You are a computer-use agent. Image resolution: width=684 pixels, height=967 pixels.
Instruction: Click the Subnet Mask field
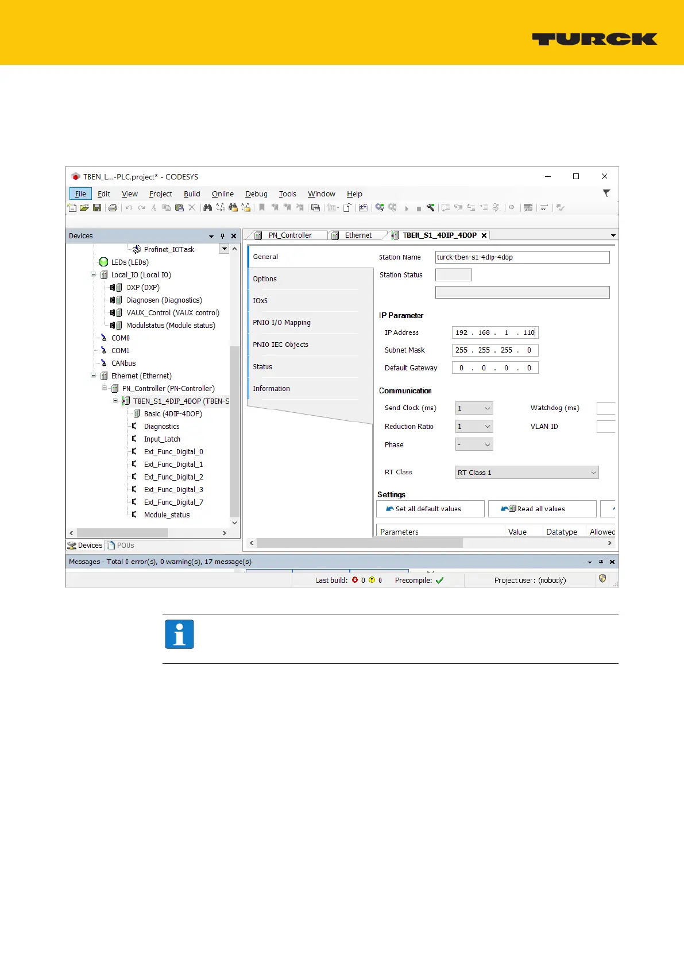point(495,350)
